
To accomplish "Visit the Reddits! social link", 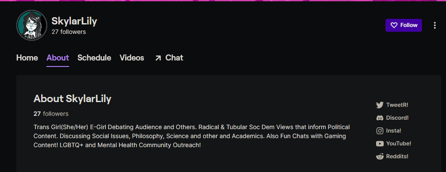I will [x=392, y=157].
